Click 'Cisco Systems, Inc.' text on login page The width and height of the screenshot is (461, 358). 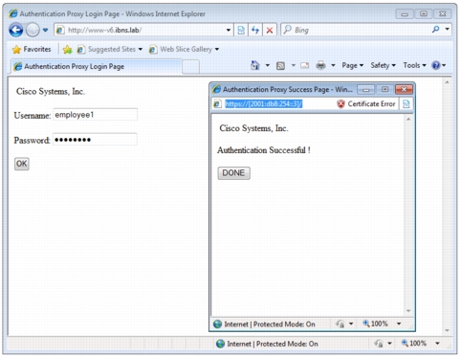click(51, 92)
